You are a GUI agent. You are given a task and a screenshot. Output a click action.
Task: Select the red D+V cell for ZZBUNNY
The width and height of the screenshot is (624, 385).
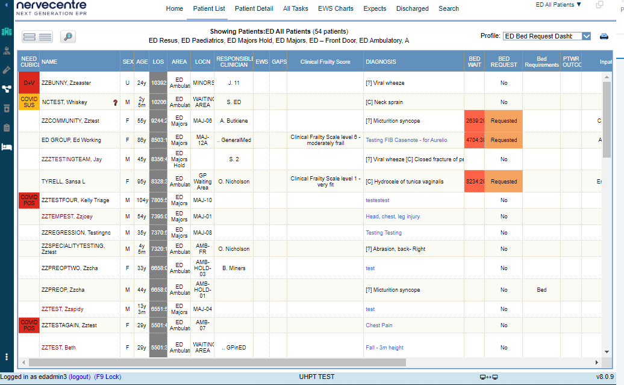click(29, 82)
